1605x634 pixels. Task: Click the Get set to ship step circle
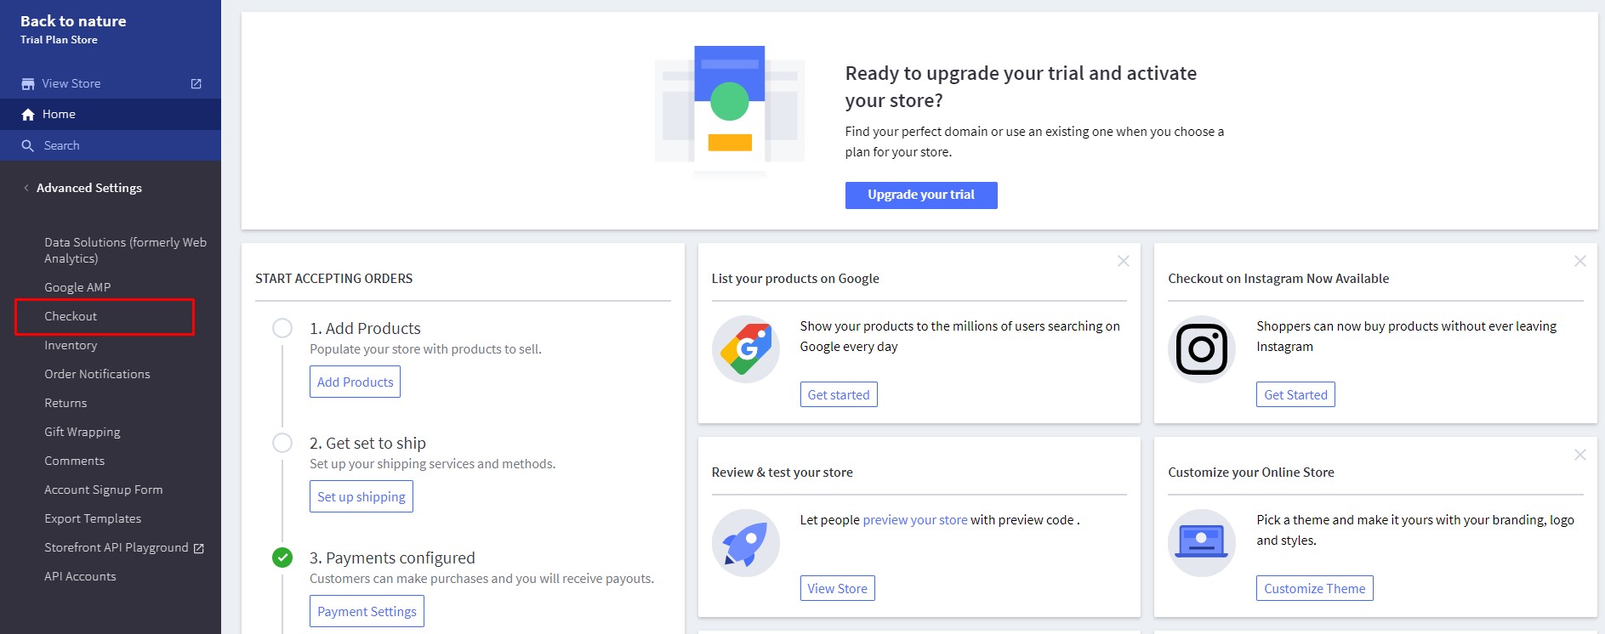282,443
